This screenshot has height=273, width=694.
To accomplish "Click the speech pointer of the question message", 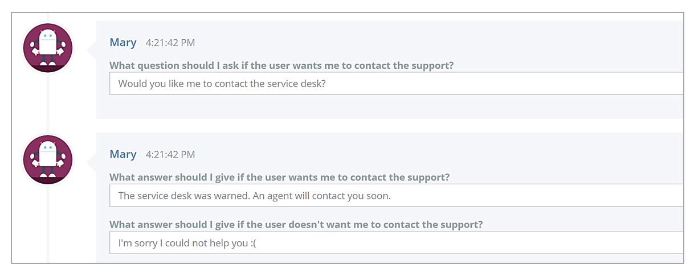I will click(x=91, y=50).
